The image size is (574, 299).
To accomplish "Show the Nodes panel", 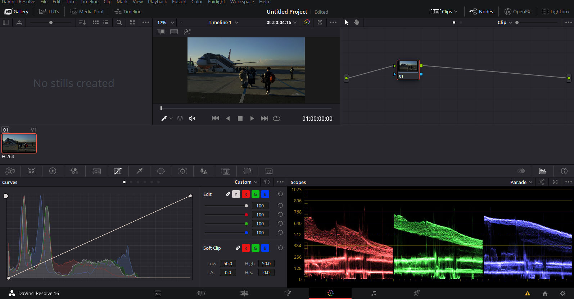I will (x=481, y=11).
